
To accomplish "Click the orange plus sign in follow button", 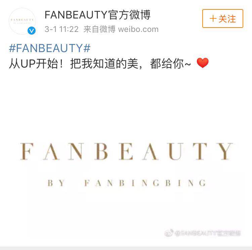I will (213, 18).
